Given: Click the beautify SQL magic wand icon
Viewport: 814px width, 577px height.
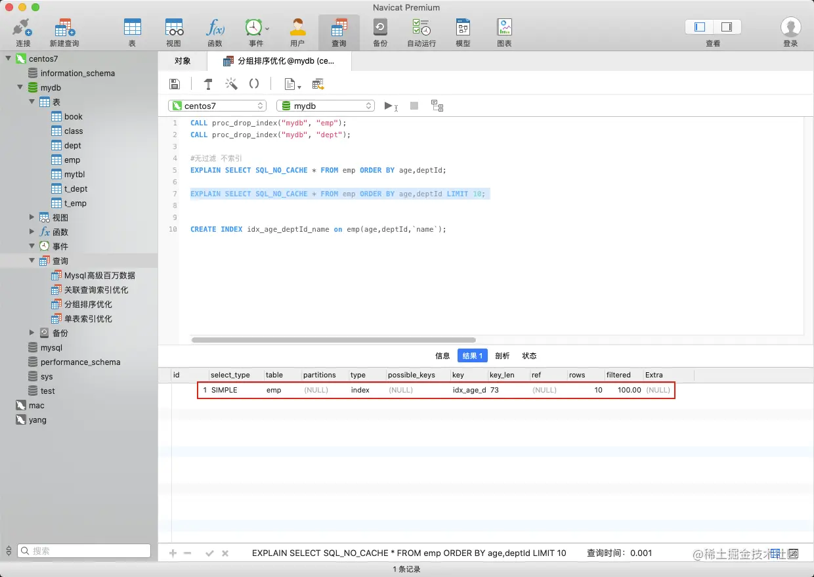Looking at the screenshot, I should coord(231,84).
